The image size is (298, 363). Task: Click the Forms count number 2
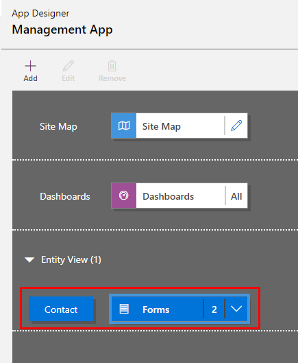point(214,309)
